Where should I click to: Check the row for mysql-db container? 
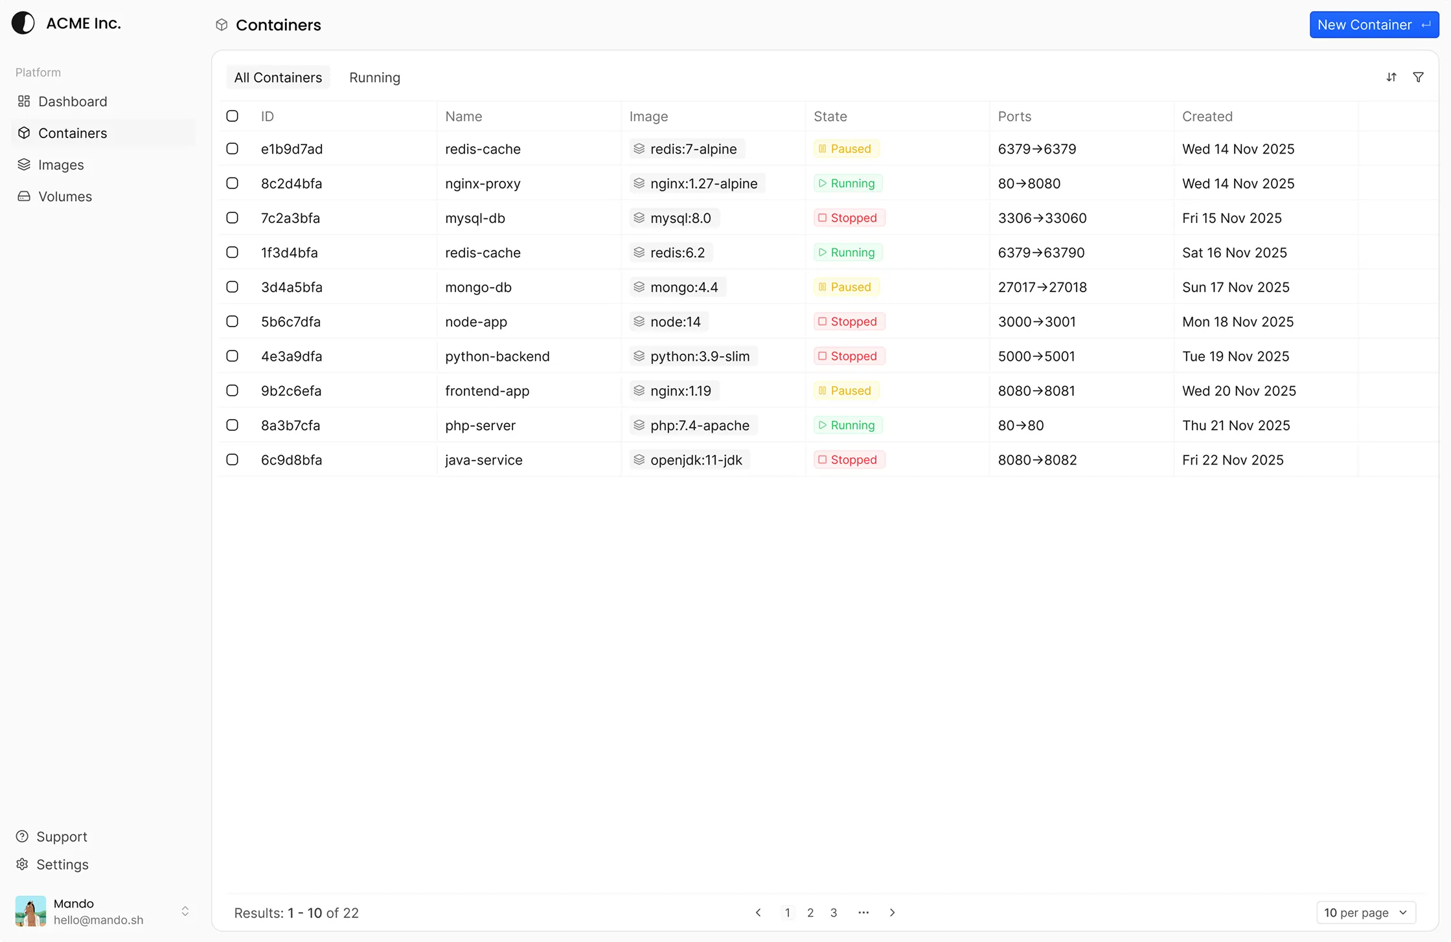(233, 218)
